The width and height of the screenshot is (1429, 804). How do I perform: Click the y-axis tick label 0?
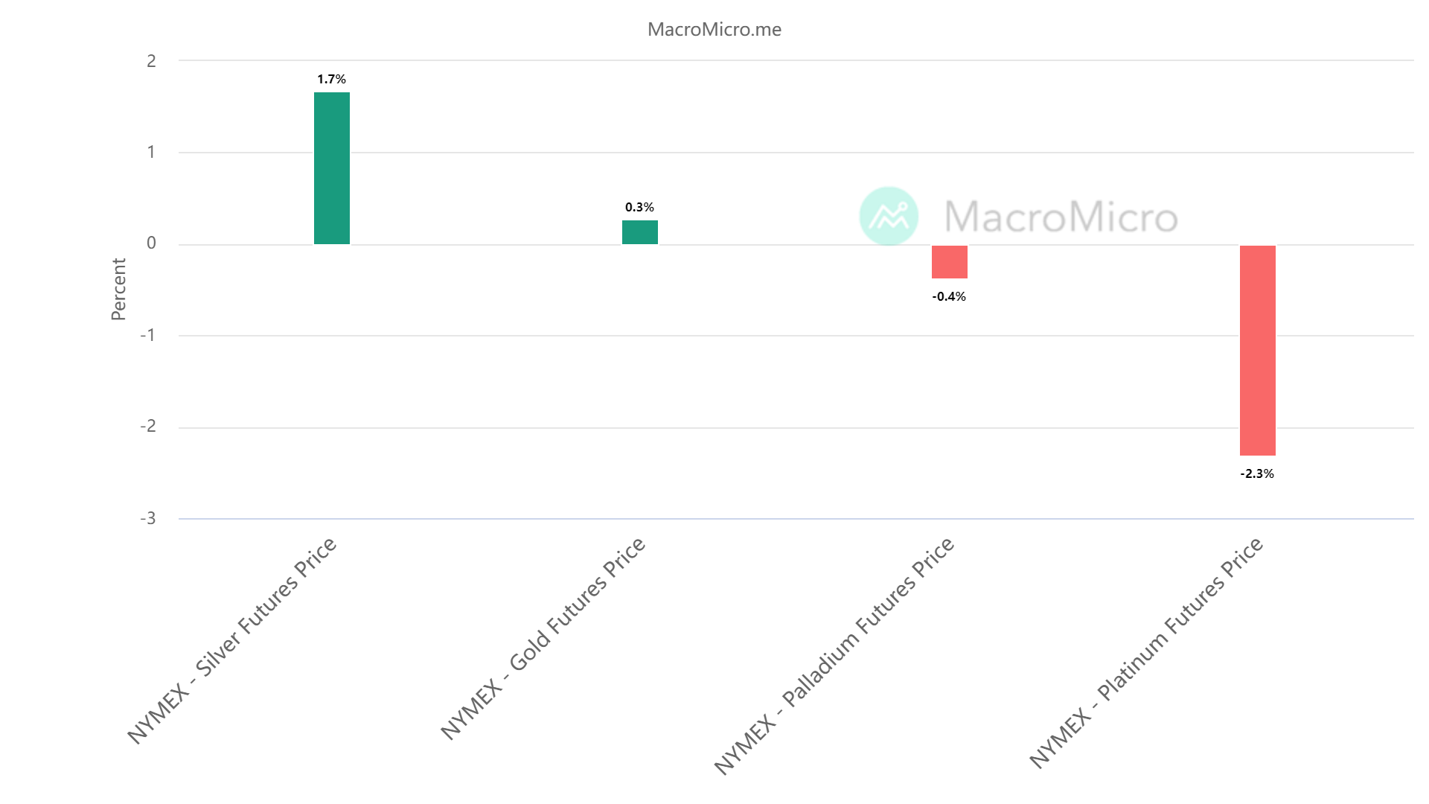[152, 243]
